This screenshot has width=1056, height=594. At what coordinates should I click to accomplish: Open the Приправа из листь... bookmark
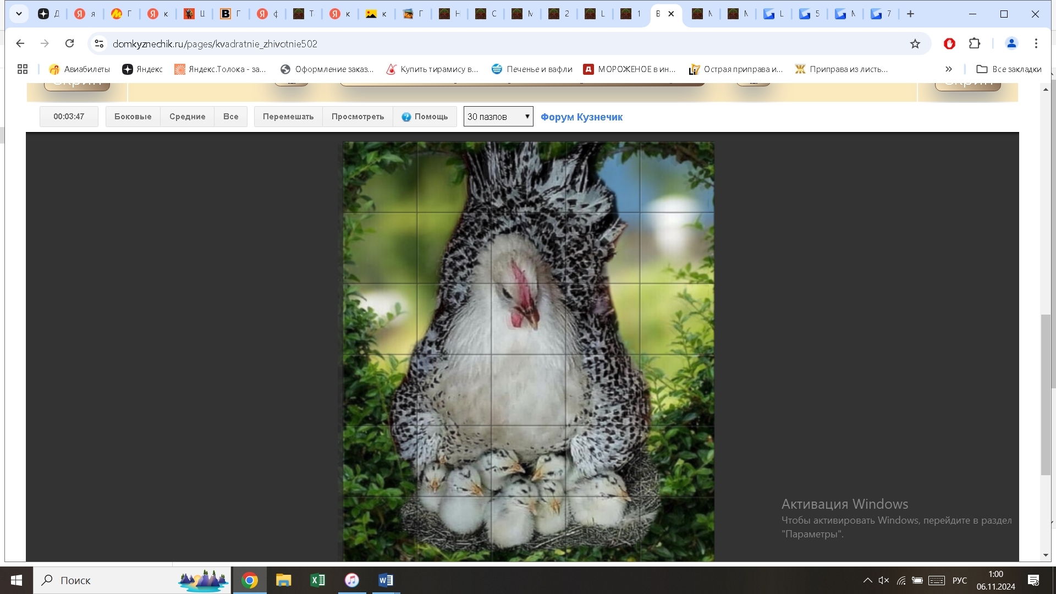tap(842, 69)
